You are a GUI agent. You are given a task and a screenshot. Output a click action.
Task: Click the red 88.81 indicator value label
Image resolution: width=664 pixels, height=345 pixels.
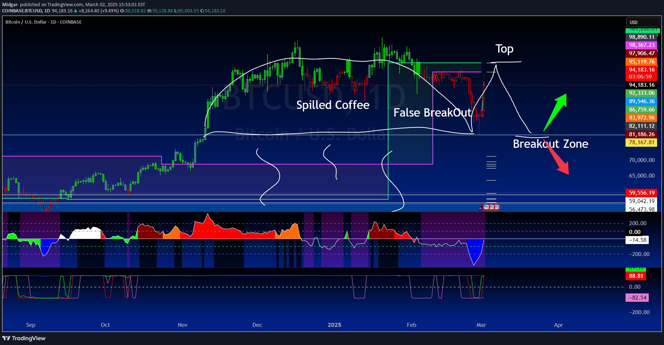(636, 276)
